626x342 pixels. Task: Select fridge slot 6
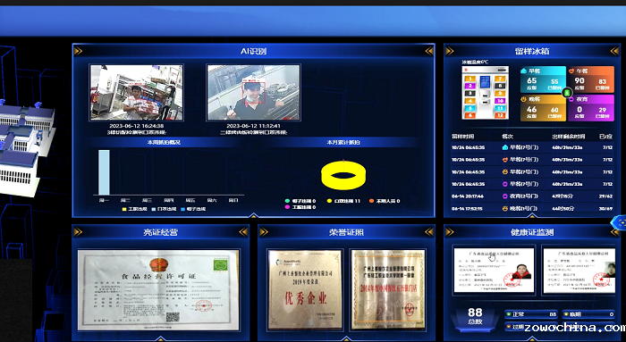(x=470, y=115)
